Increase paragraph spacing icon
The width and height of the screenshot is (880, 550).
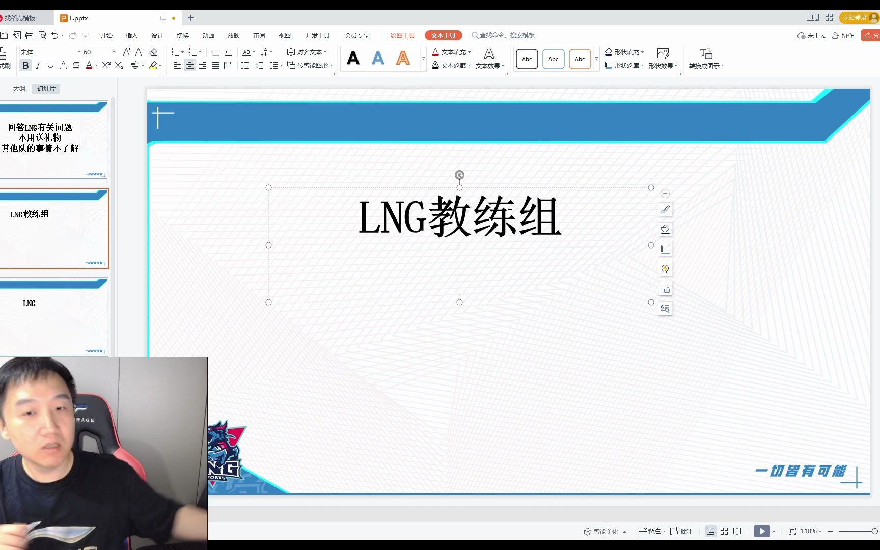pyautogui.click(x=245, y=65)
